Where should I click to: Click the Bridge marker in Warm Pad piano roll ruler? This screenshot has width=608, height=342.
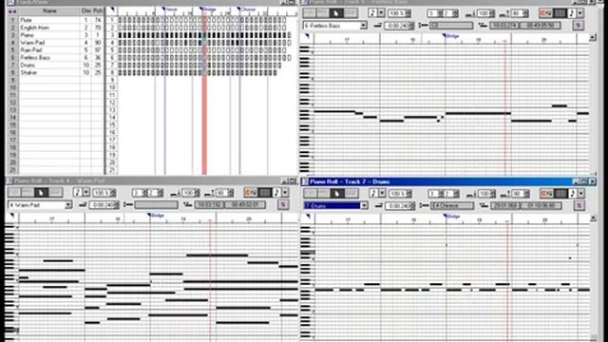(x=155, y=216)
